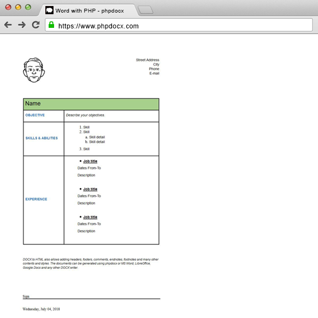
Task: Click the browser forward arrow
Action: pyautogui.click(x=22, y=25)
